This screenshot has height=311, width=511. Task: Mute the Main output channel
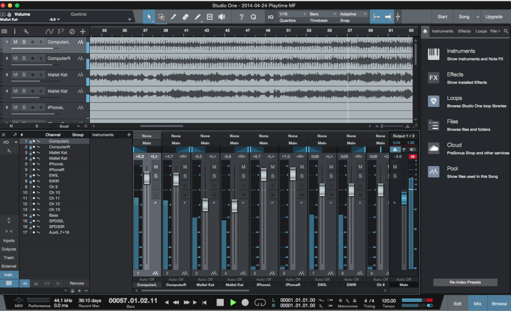[x=395, y=167]
